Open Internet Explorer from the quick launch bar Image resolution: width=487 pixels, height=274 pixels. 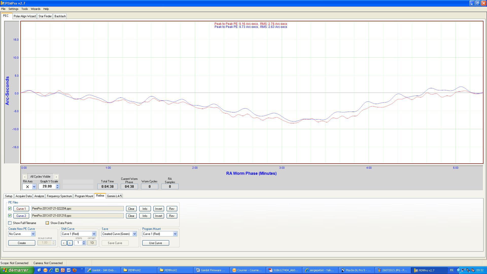coord(51,270)
